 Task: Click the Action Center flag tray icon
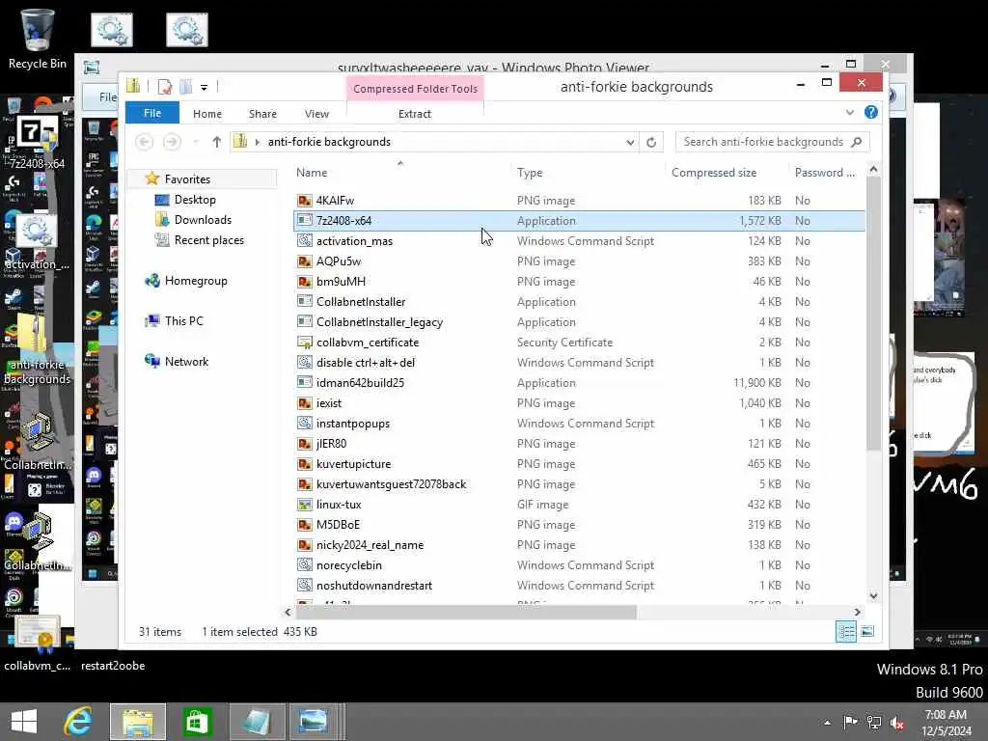pyautogui.click(x=850, y=722)
